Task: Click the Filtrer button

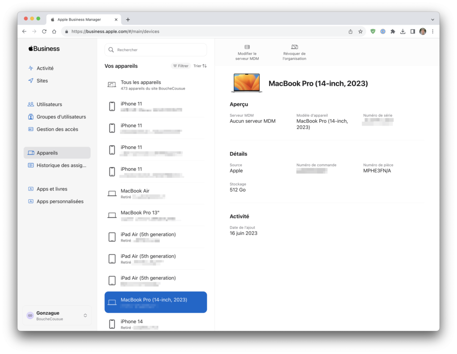Action: [180, 66]
